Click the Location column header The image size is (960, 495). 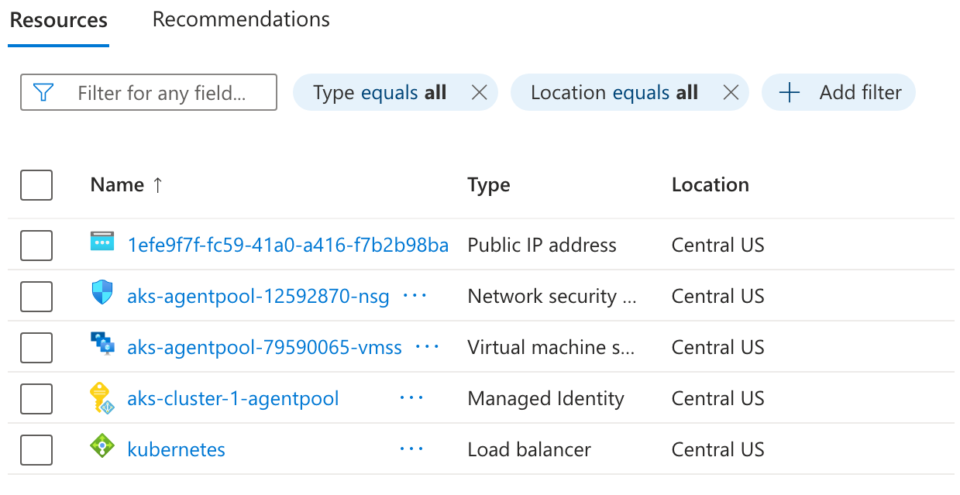point(711,185)
